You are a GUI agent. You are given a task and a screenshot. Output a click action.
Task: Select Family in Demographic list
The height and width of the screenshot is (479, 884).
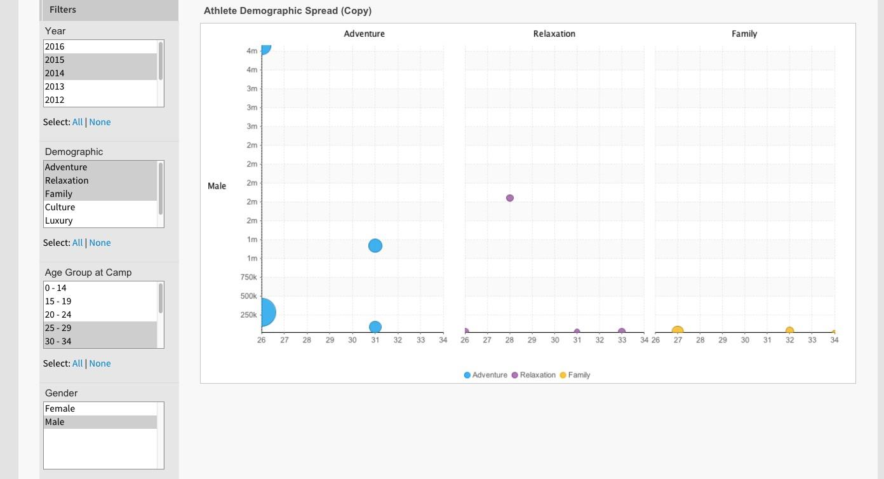click(100, 194)
